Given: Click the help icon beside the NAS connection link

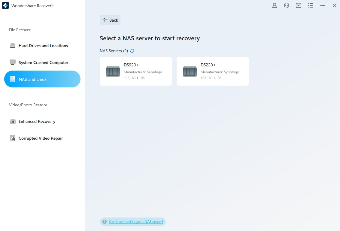Looking at the screenshot, I should click(104, 221).
